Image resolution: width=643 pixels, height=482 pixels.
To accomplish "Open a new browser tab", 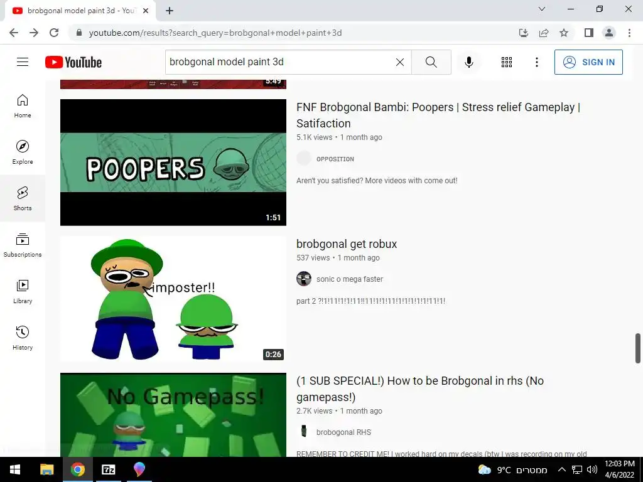I will (170, 11).
